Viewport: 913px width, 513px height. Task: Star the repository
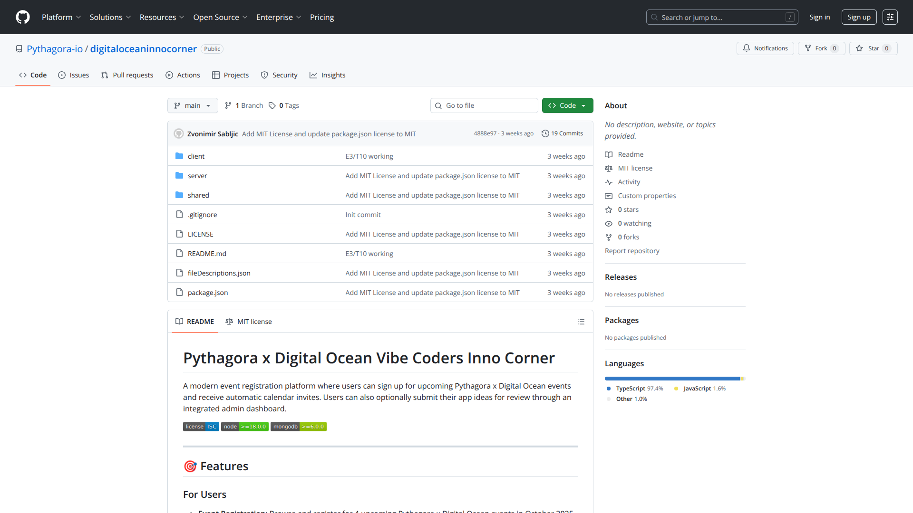pos(873,48)
